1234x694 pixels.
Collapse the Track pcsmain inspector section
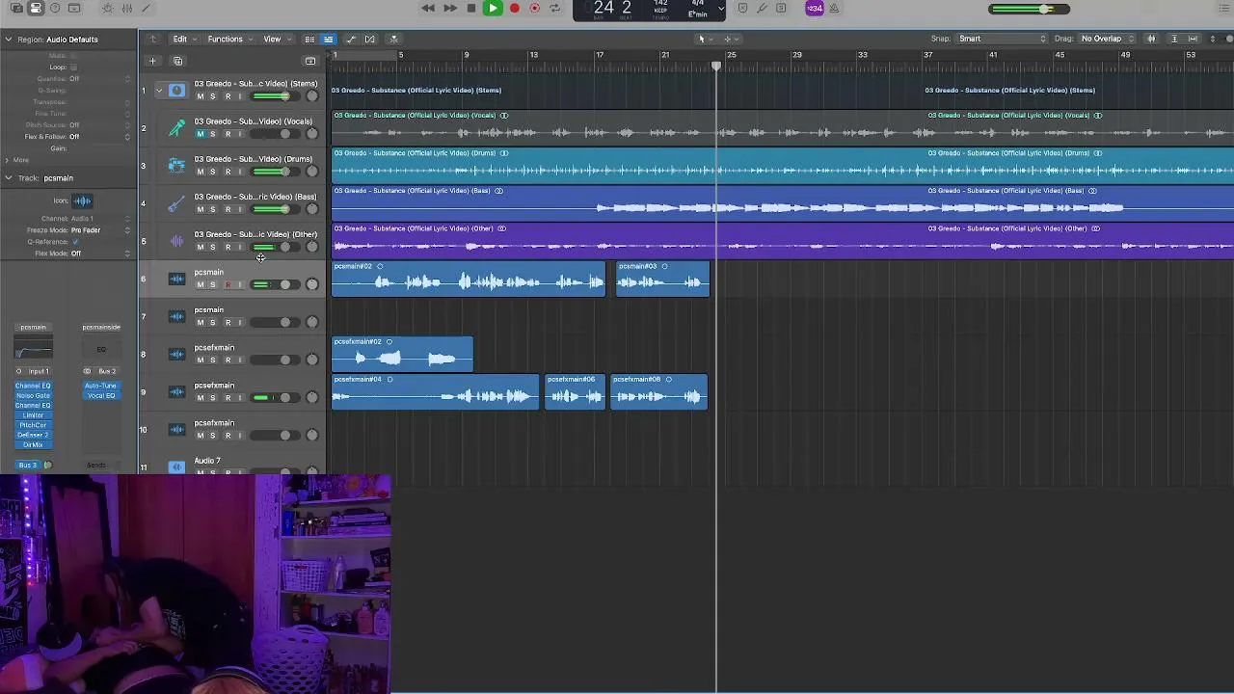(x=9, y=178)
